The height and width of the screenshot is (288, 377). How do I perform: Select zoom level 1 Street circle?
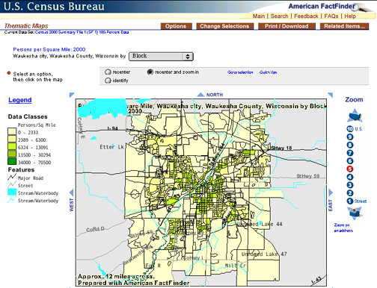(350, 201)
